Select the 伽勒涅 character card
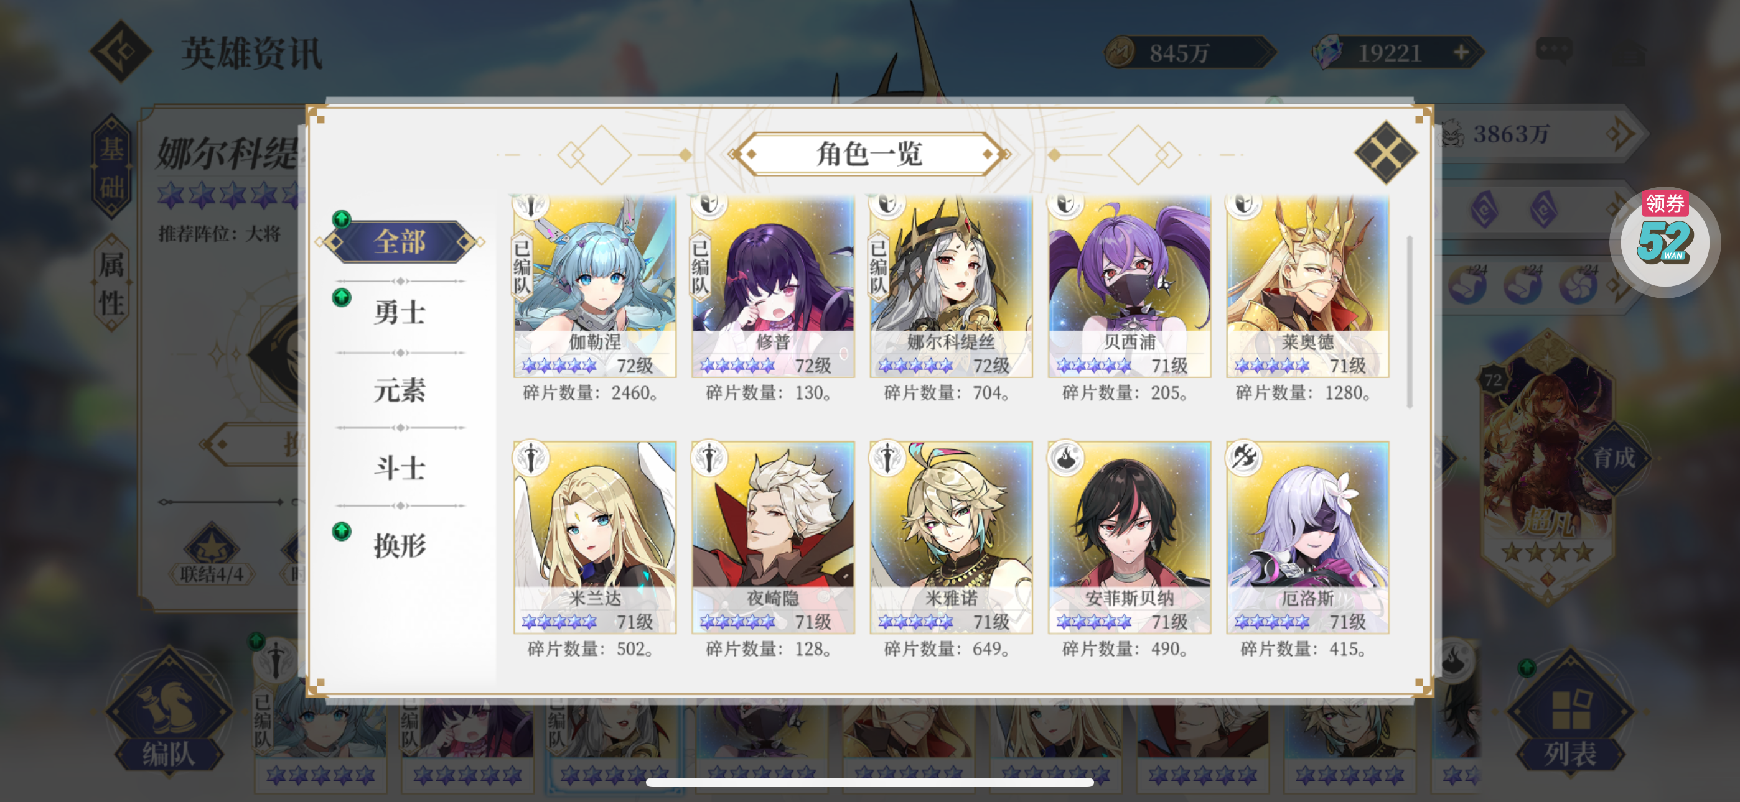Image resolution: width=1740 pixels, height=802 pixels. coord(594,286)
